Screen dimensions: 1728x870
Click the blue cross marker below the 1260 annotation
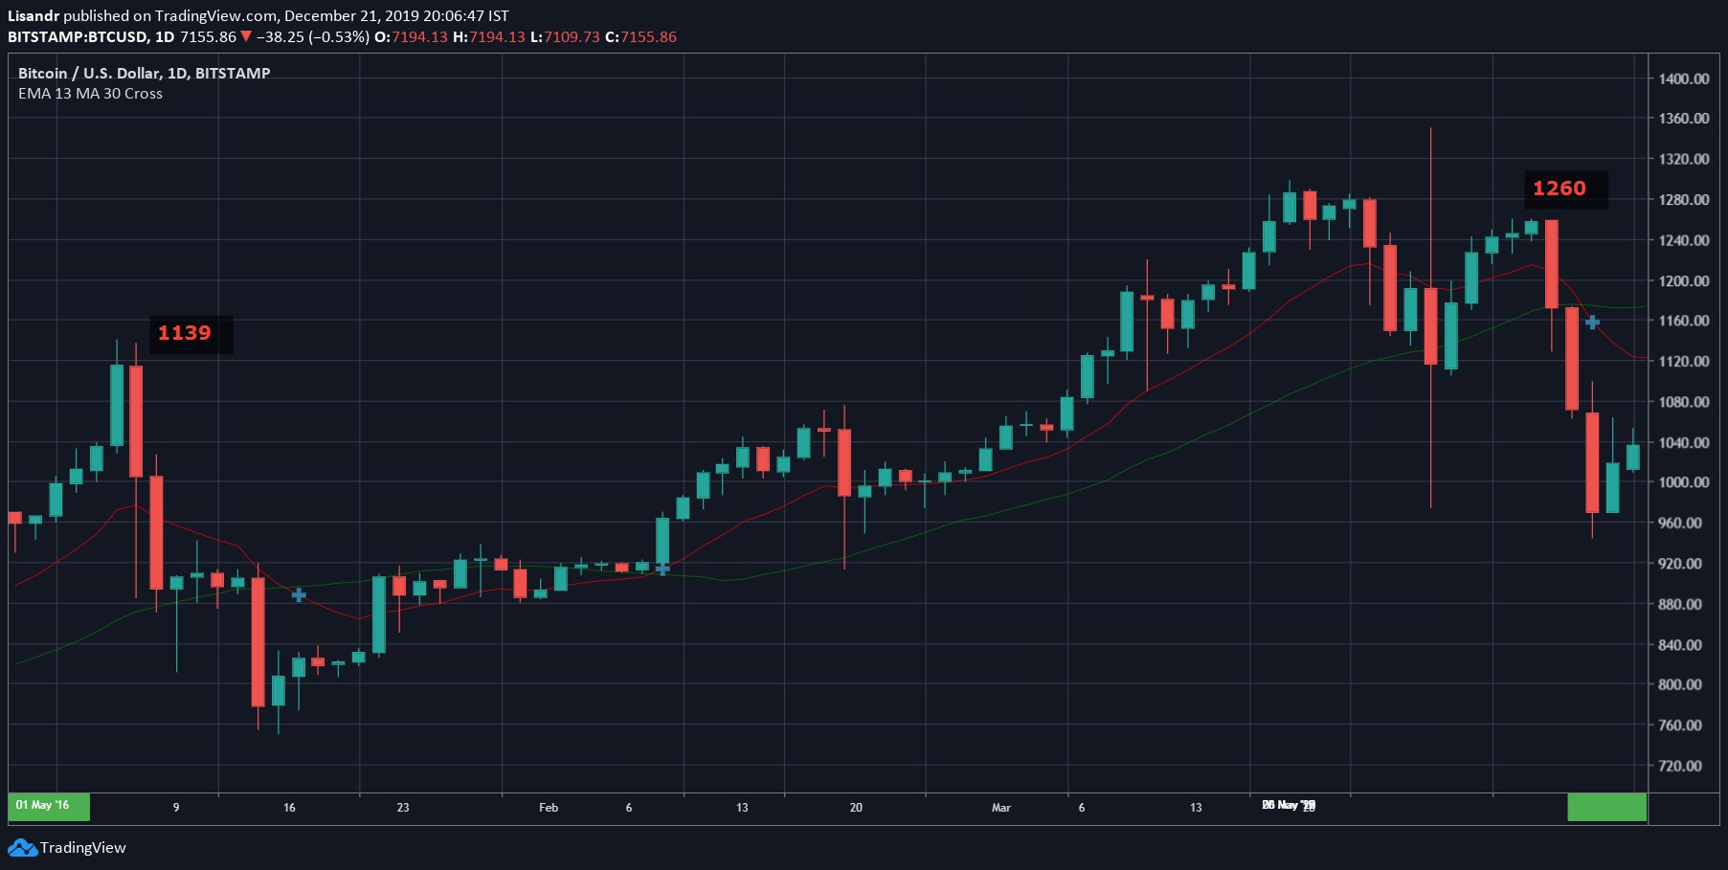coord(1592,323)
